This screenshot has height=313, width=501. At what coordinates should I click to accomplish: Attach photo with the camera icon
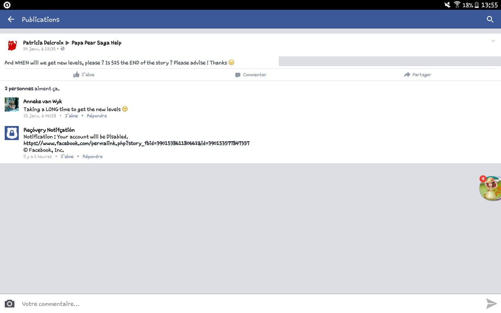pos(9,304)
